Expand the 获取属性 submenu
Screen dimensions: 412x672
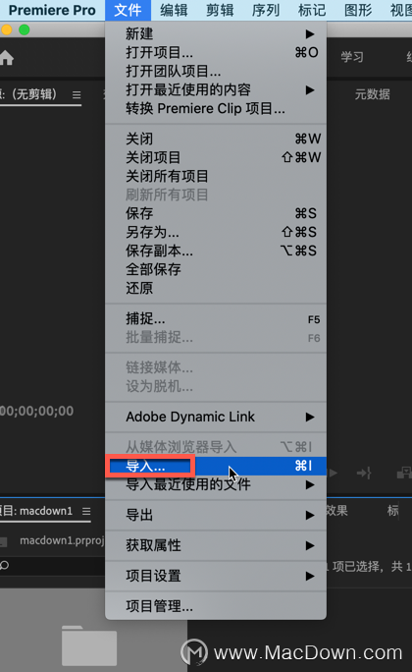pyautogui.click(x=216, y=545)
